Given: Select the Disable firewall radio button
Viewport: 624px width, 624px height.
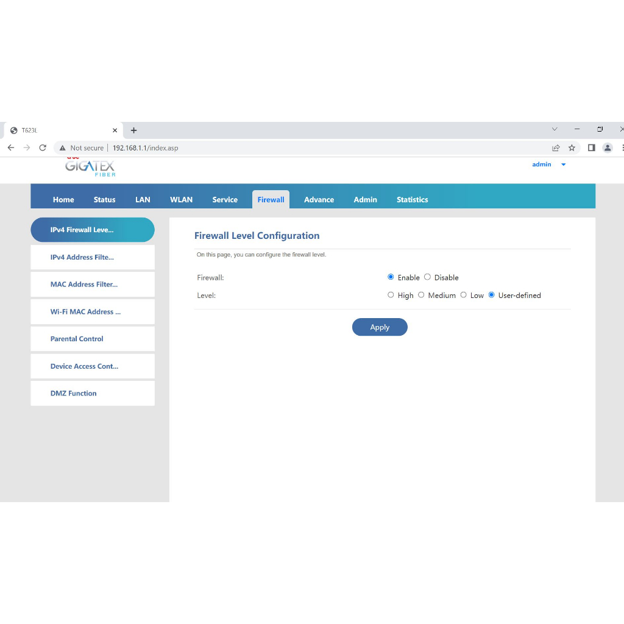Looking at the screenshot, I should tap(427, 277).
